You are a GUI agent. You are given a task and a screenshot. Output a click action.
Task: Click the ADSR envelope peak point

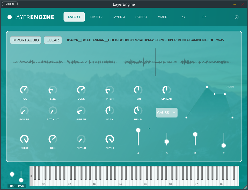point(207,87)
